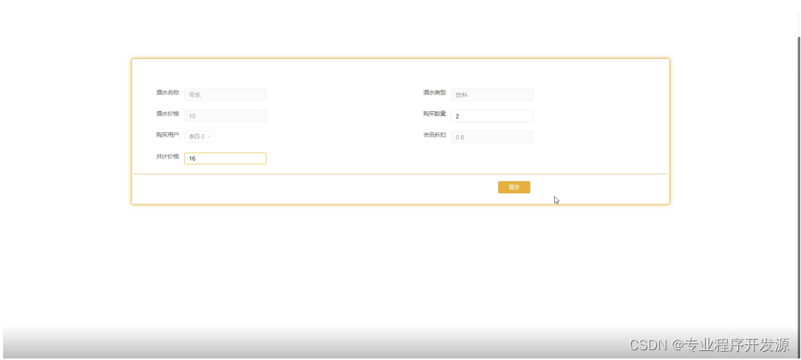Click the 购买数量 label
Viewport: 801px width, 360px height.
click(x=435, y=114)
